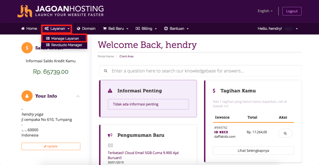The image size is (319, 165).
Task: Click the orange user Your Info icon
Action: pos(27,96)
